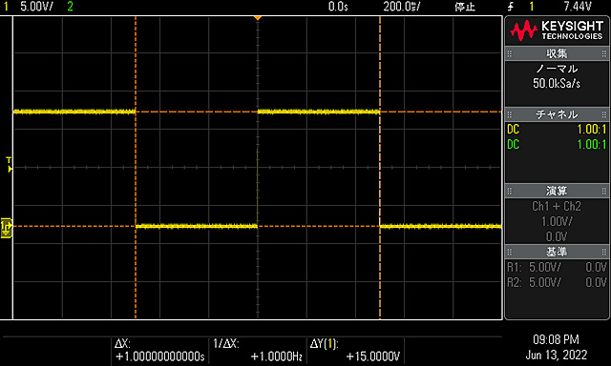Click the rising edge trigger icon
Viewport: 611px width, 366px height.
(x=511, y=7)
